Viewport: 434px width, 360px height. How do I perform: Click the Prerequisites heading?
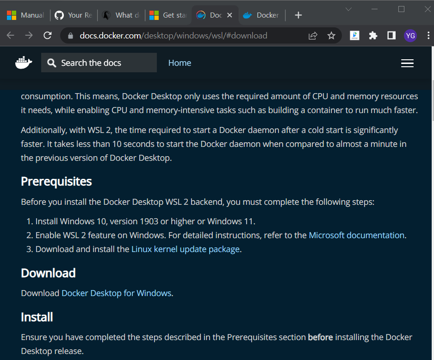click(56, 182)
